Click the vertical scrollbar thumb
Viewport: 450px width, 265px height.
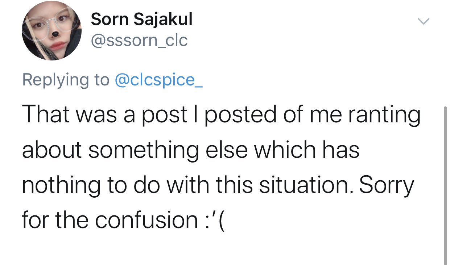pyautogui.click(x=445, y=185)
